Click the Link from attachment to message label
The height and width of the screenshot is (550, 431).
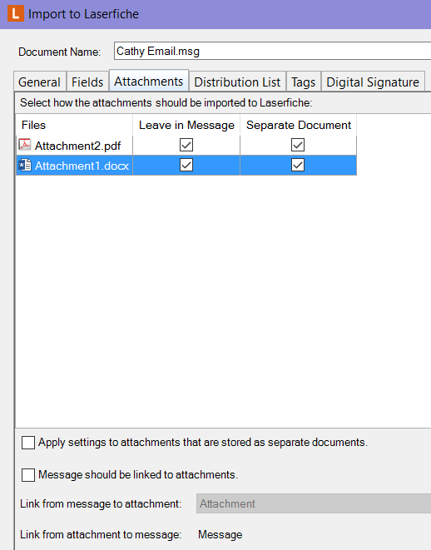pyautogui.click(x=101, y=534)
